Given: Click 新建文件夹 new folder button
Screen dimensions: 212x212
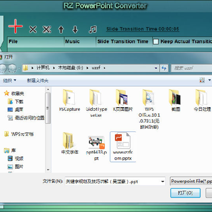Looking at the screenshot, I should [38, 81].
